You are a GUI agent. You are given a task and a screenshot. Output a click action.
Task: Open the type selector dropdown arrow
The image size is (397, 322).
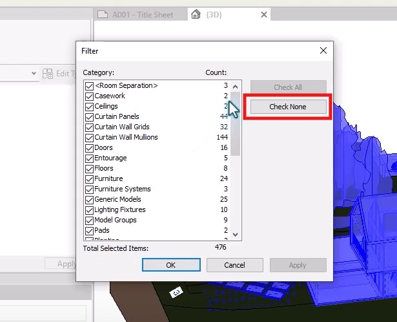click(x=34, y=74)
